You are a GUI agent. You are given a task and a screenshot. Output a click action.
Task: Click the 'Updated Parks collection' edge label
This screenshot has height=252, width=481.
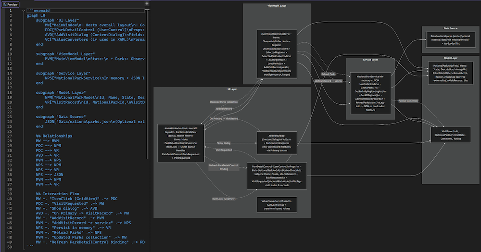coord(224,102)
